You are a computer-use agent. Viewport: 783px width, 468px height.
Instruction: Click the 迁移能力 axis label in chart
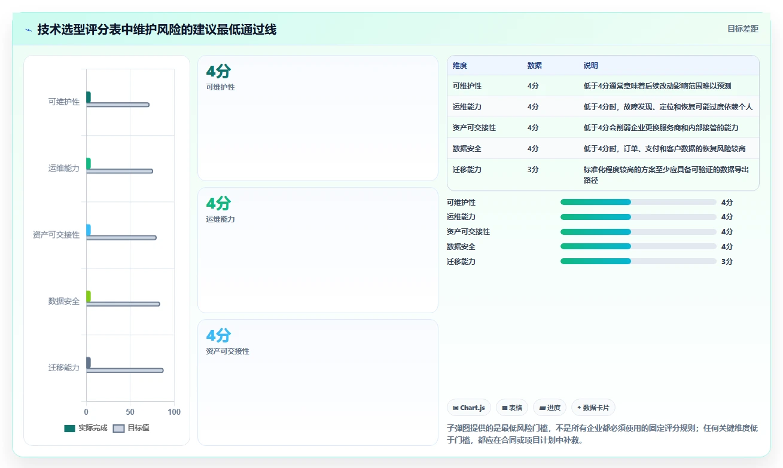64,368
